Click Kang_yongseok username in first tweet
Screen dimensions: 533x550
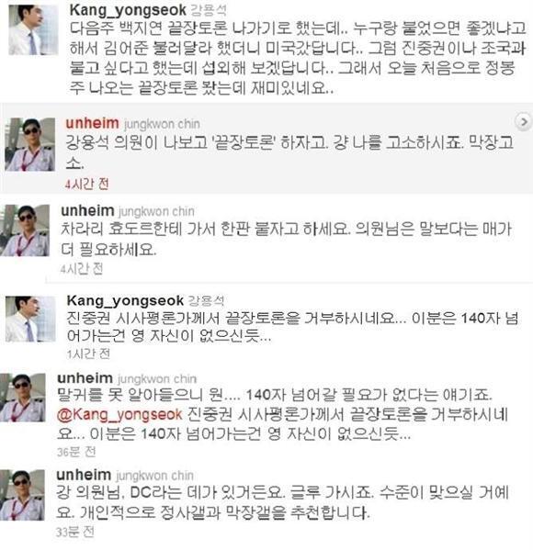(x=128, y=10)
